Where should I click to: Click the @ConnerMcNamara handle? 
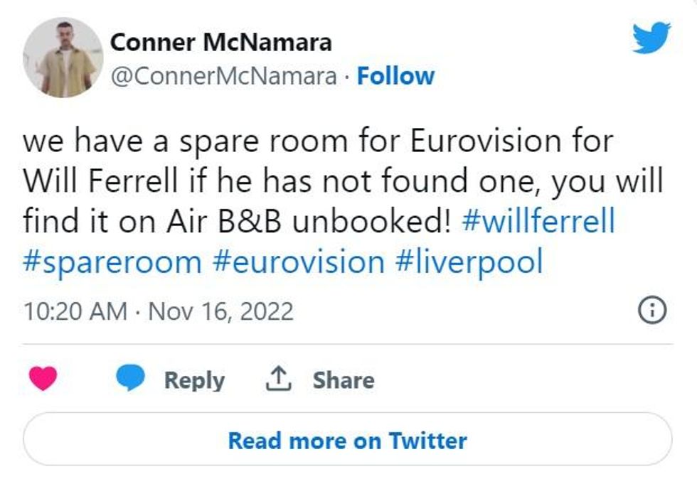(x=223, y=76)
